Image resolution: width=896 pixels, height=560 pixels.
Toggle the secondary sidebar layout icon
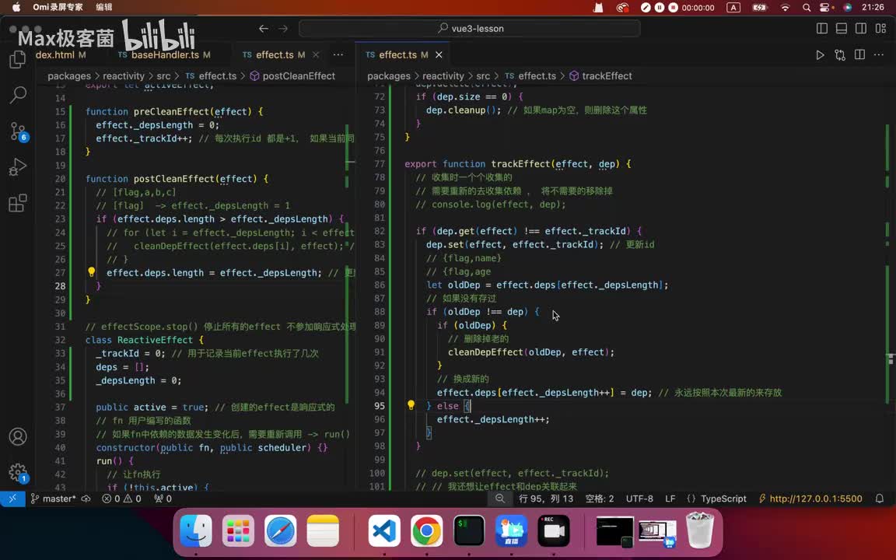pyautogui.click(x=860, y=29)
